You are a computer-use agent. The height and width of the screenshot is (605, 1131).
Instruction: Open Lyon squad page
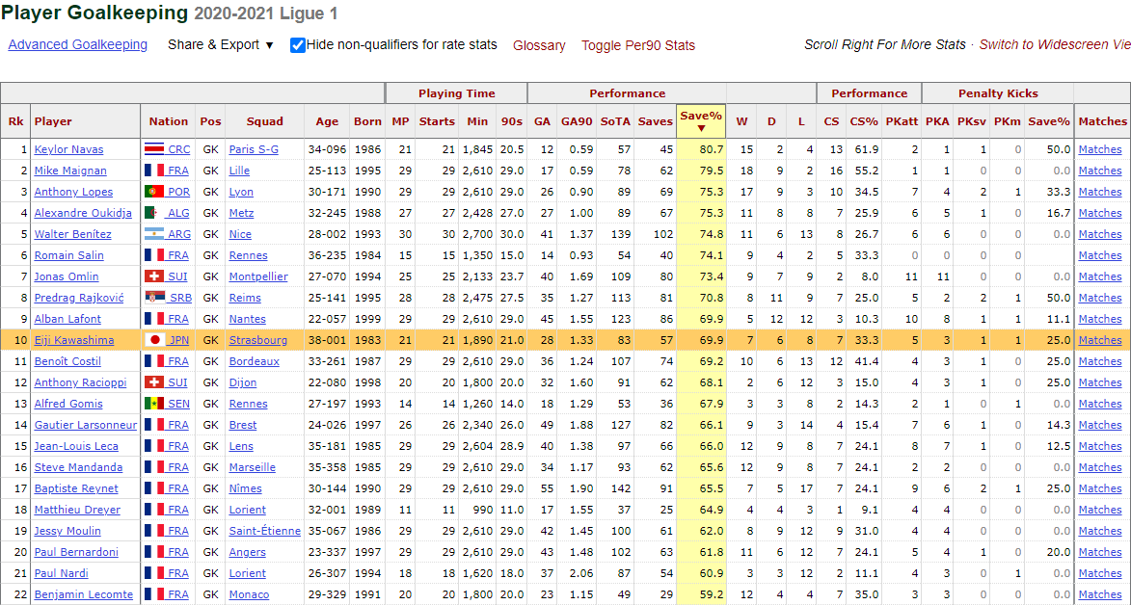242,192
